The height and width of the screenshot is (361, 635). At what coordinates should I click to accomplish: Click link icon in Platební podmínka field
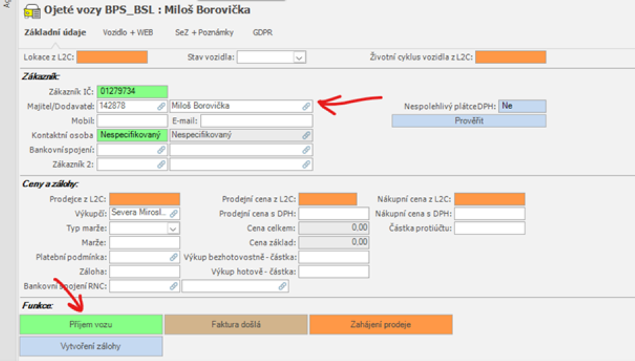point(174,257)
